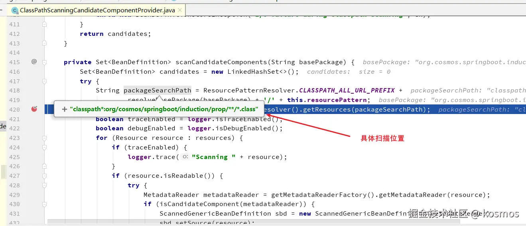Collapse the scanCandidateComponents method at line 415
The width and height of the screenshot is (526, 226).
[45, 62]
